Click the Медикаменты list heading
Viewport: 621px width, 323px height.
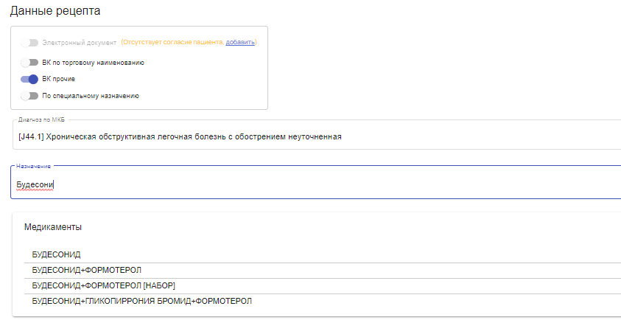[x=53, y=227]
